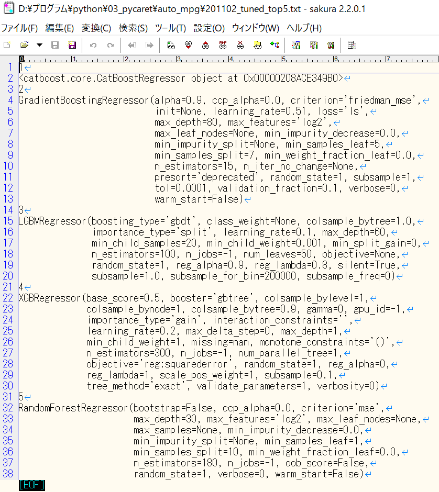439x492 pixels.
Task: Open the 設定(O) menu
Action: pyautogui.click(x=209, y=28)
